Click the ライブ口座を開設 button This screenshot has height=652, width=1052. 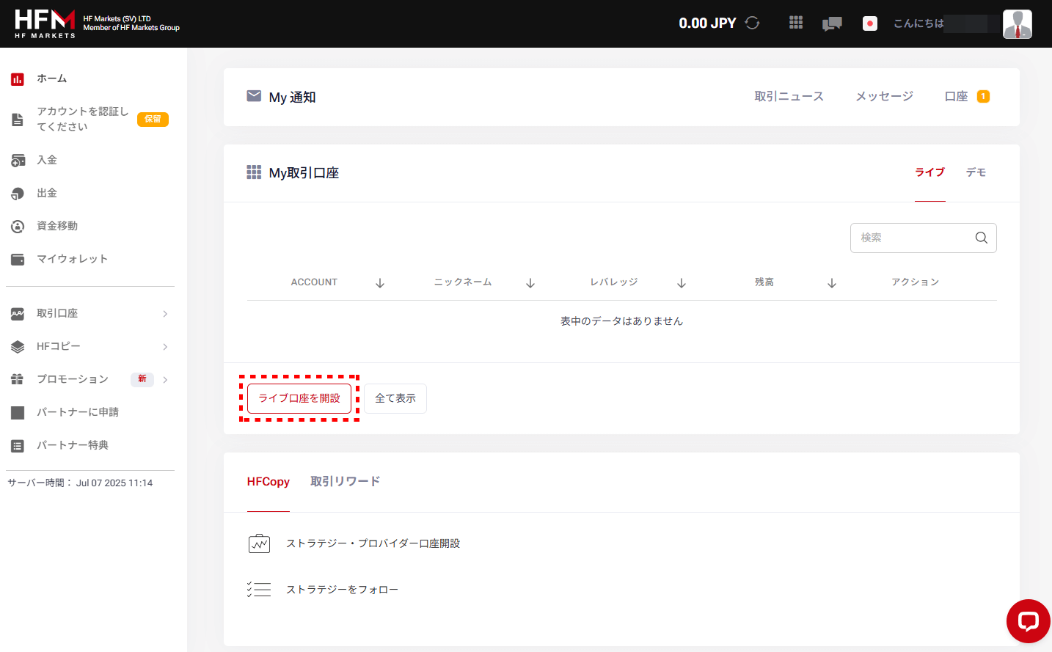point(299,398)
